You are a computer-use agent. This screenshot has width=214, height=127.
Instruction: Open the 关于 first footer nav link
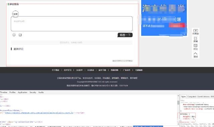56,70
